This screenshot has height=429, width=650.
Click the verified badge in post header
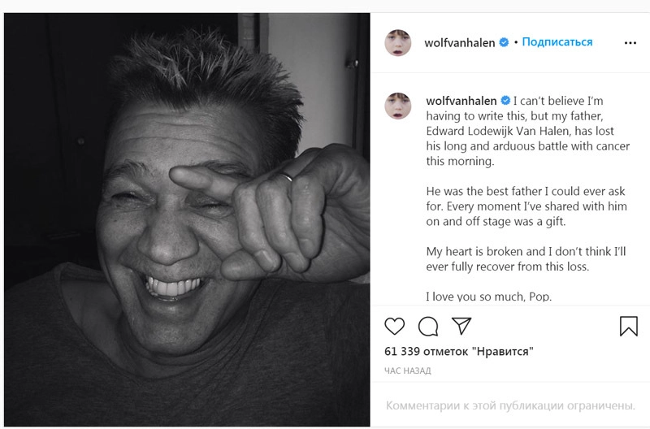click(x=504, y=42)
